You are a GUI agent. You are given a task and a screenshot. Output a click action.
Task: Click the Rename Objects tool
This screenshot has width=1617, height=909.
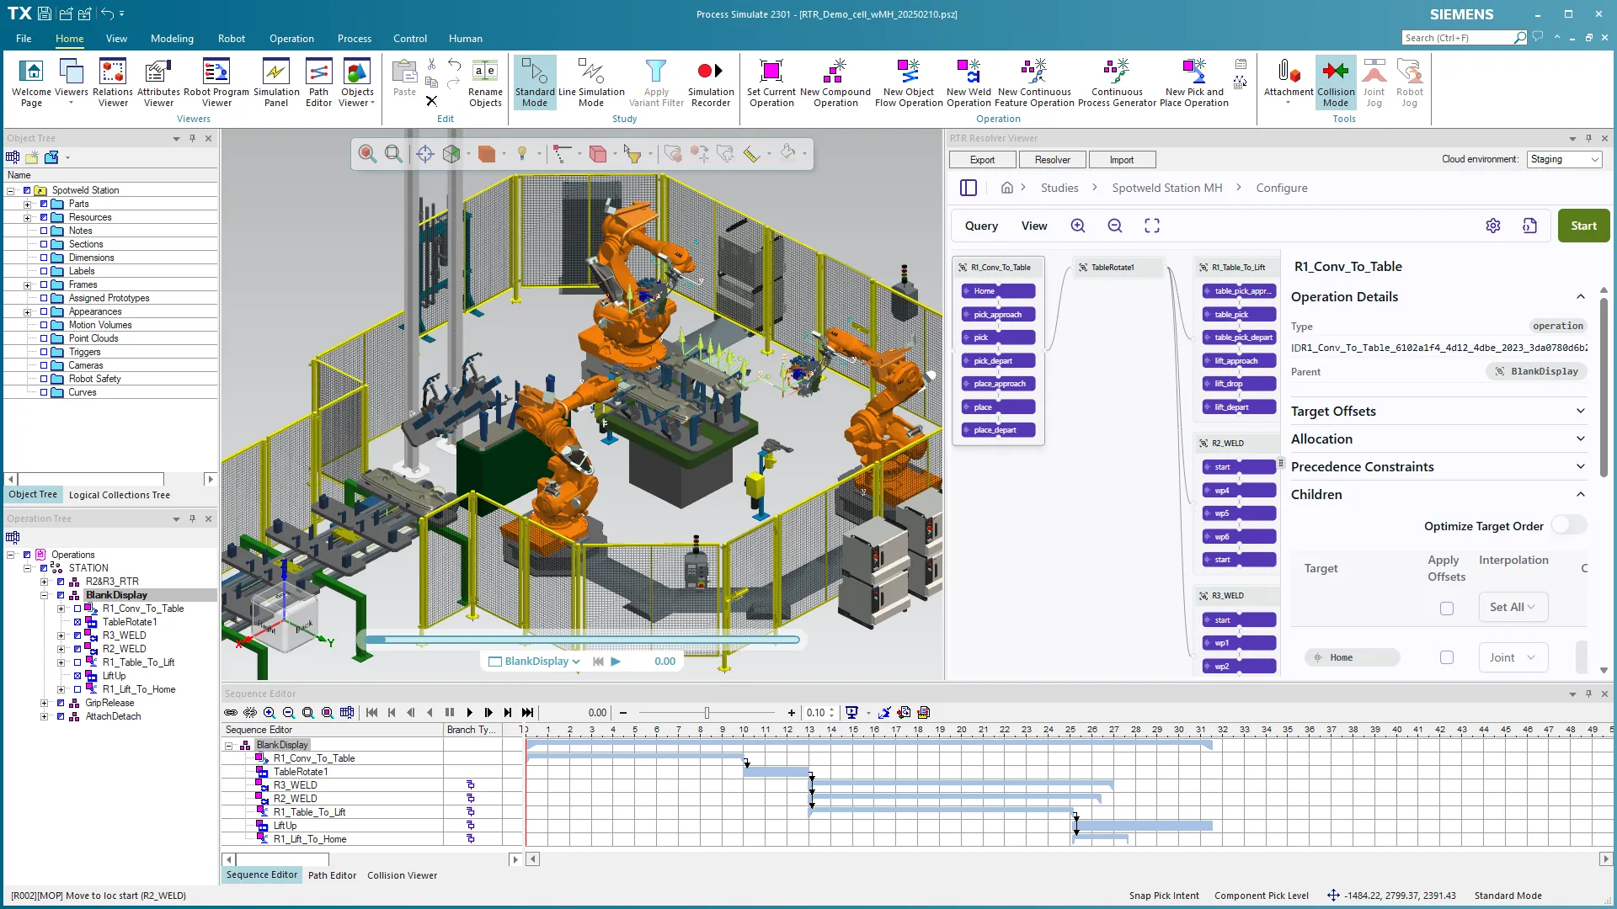coord(485,82)
